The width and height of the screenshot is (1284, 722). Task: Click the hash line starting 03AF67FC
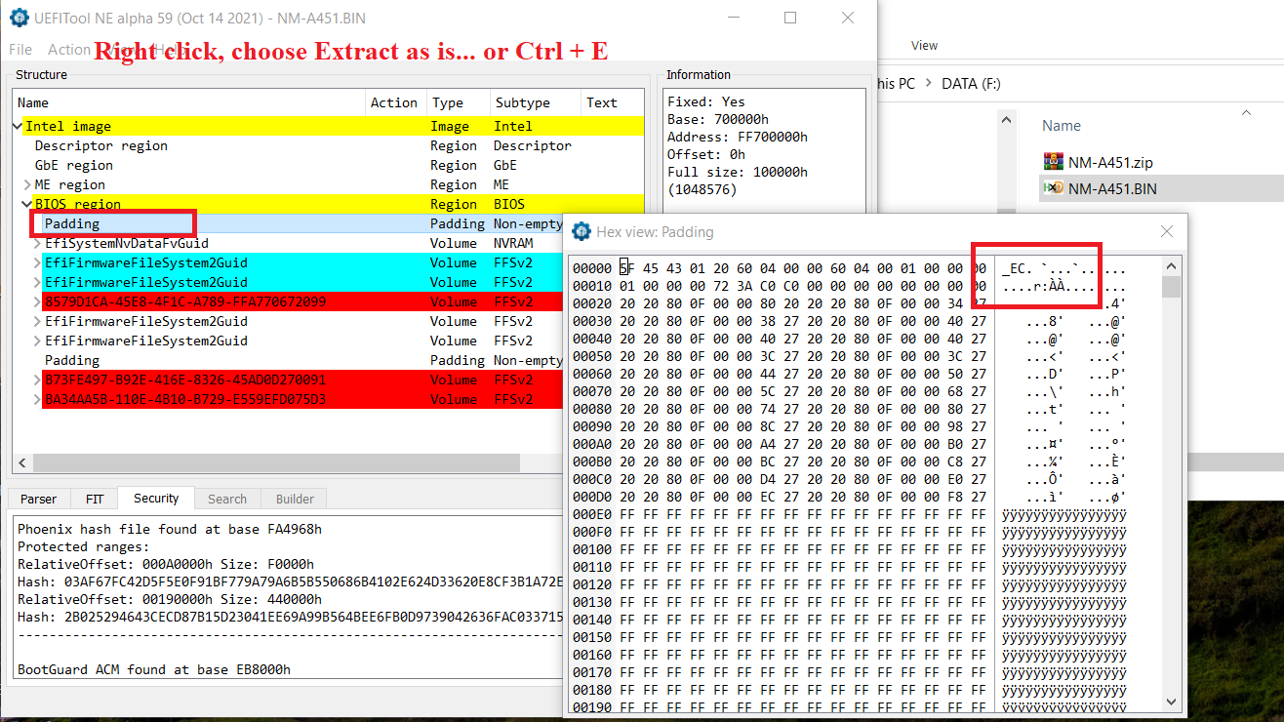pyautogui.click(x=291, y=582)
